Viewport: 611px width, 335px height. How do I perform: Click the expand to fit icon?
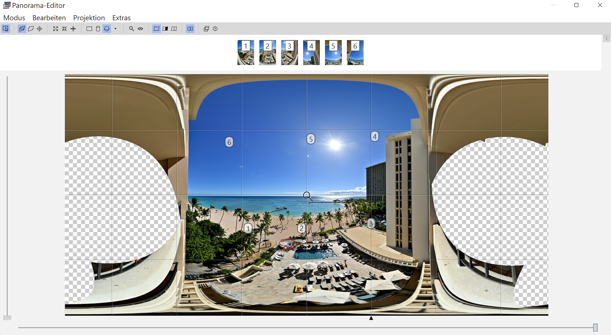[x=55, y=29]
